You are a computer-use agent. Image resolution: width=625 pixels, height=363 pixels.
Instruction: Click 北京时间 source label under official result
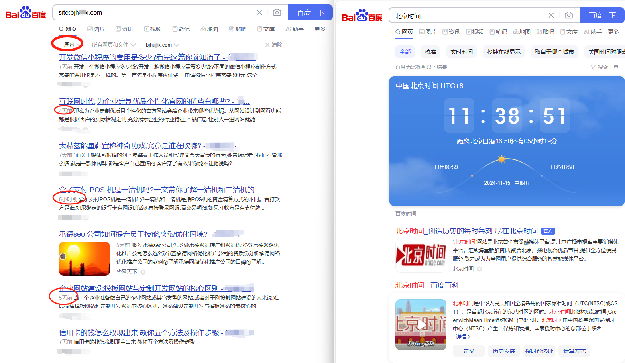click(x=463, y=269)
